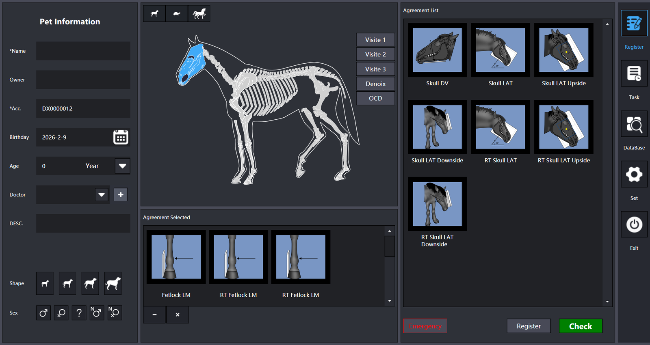Choose the largest dog shape size
650x345 pixels.
[x=113, y=283]
